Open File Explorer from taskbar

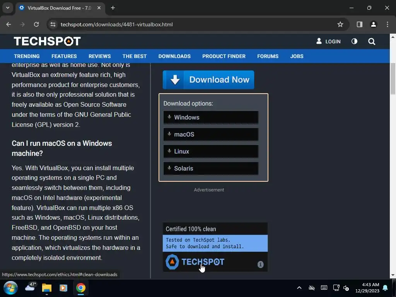point(47,288)
